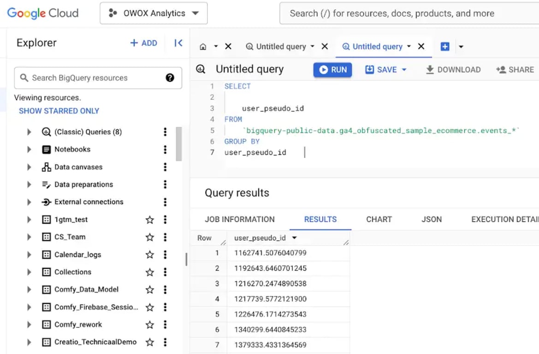Open the OWOX Analytics project picker
The width and height of the screenshot is (539, 354).
pos(154,13)
